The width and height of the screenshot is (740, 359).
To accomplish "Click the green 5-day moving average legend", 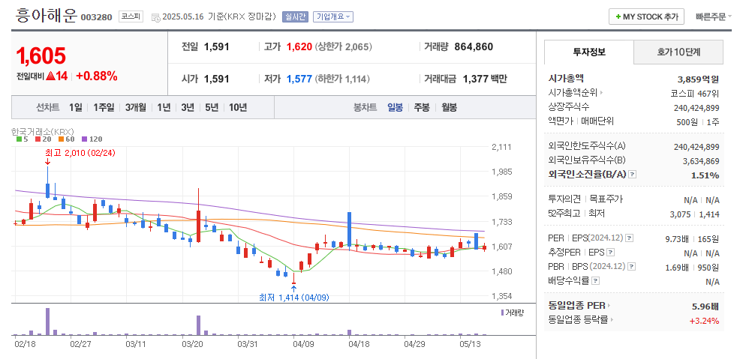I will coord(23,139).
